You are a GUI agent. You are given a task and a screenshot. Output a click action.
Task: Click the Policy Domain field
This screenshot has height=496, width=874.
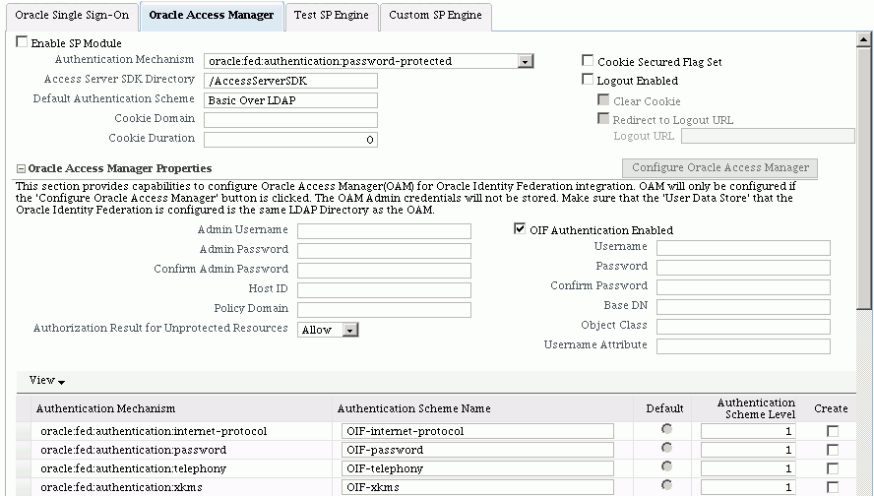[384, 310]
